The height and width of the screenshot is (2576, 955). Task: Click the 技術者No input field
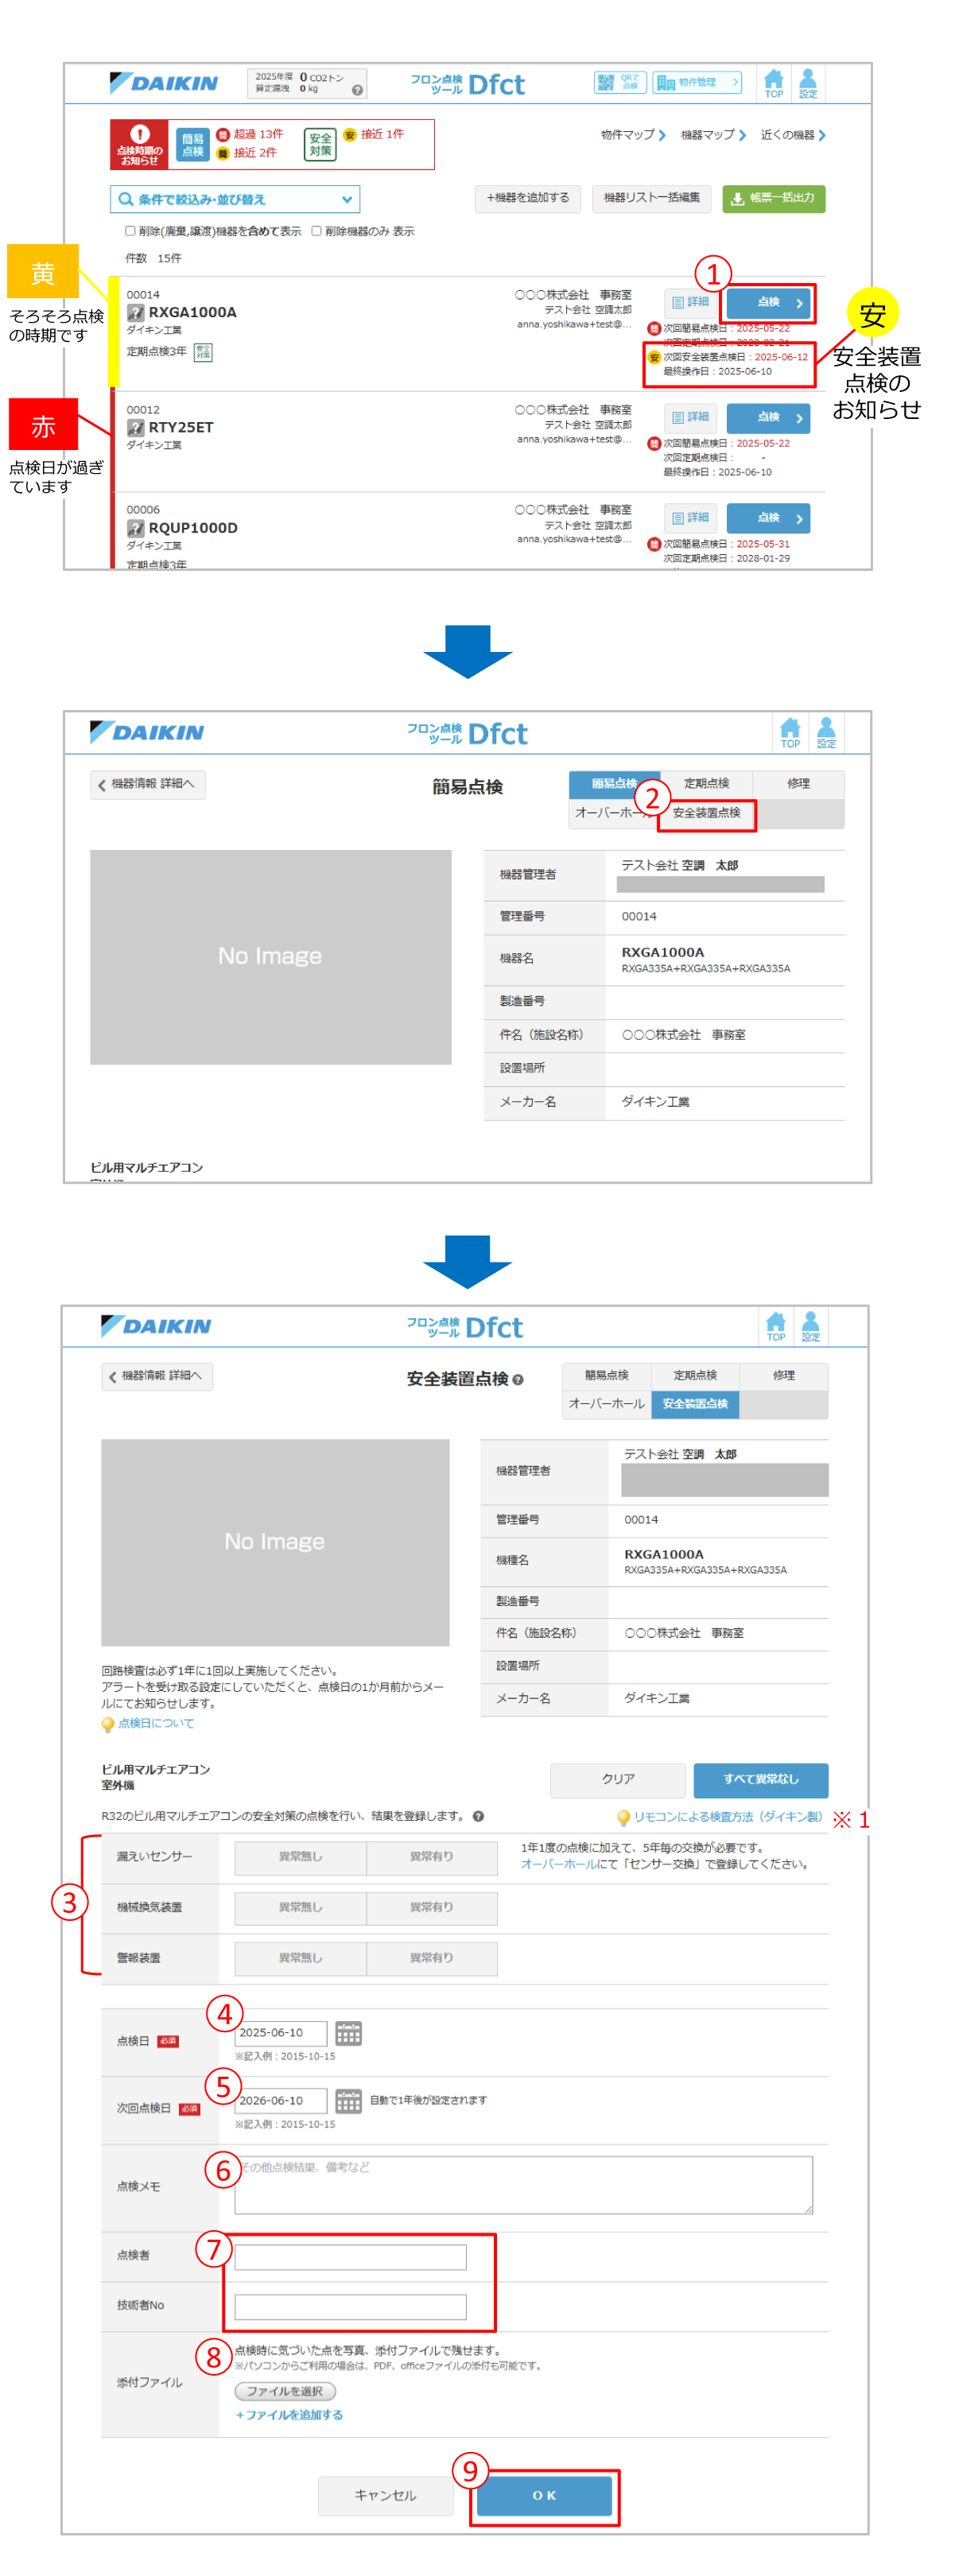pos(351,2307)
